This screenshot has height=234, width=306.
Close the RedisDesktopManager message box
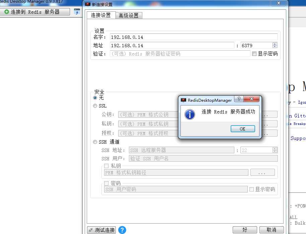tap(251, 99)
